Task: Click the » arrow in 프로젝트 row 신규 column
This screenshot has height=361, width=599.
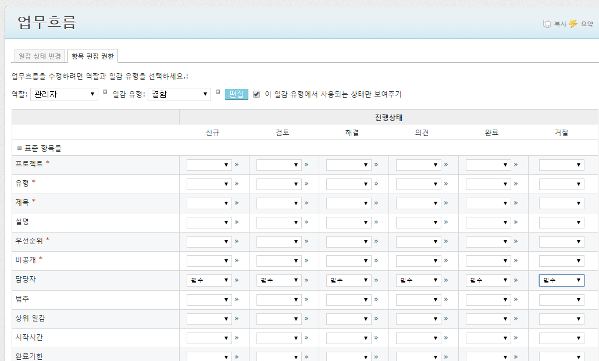Action: (x=237, y=165)
